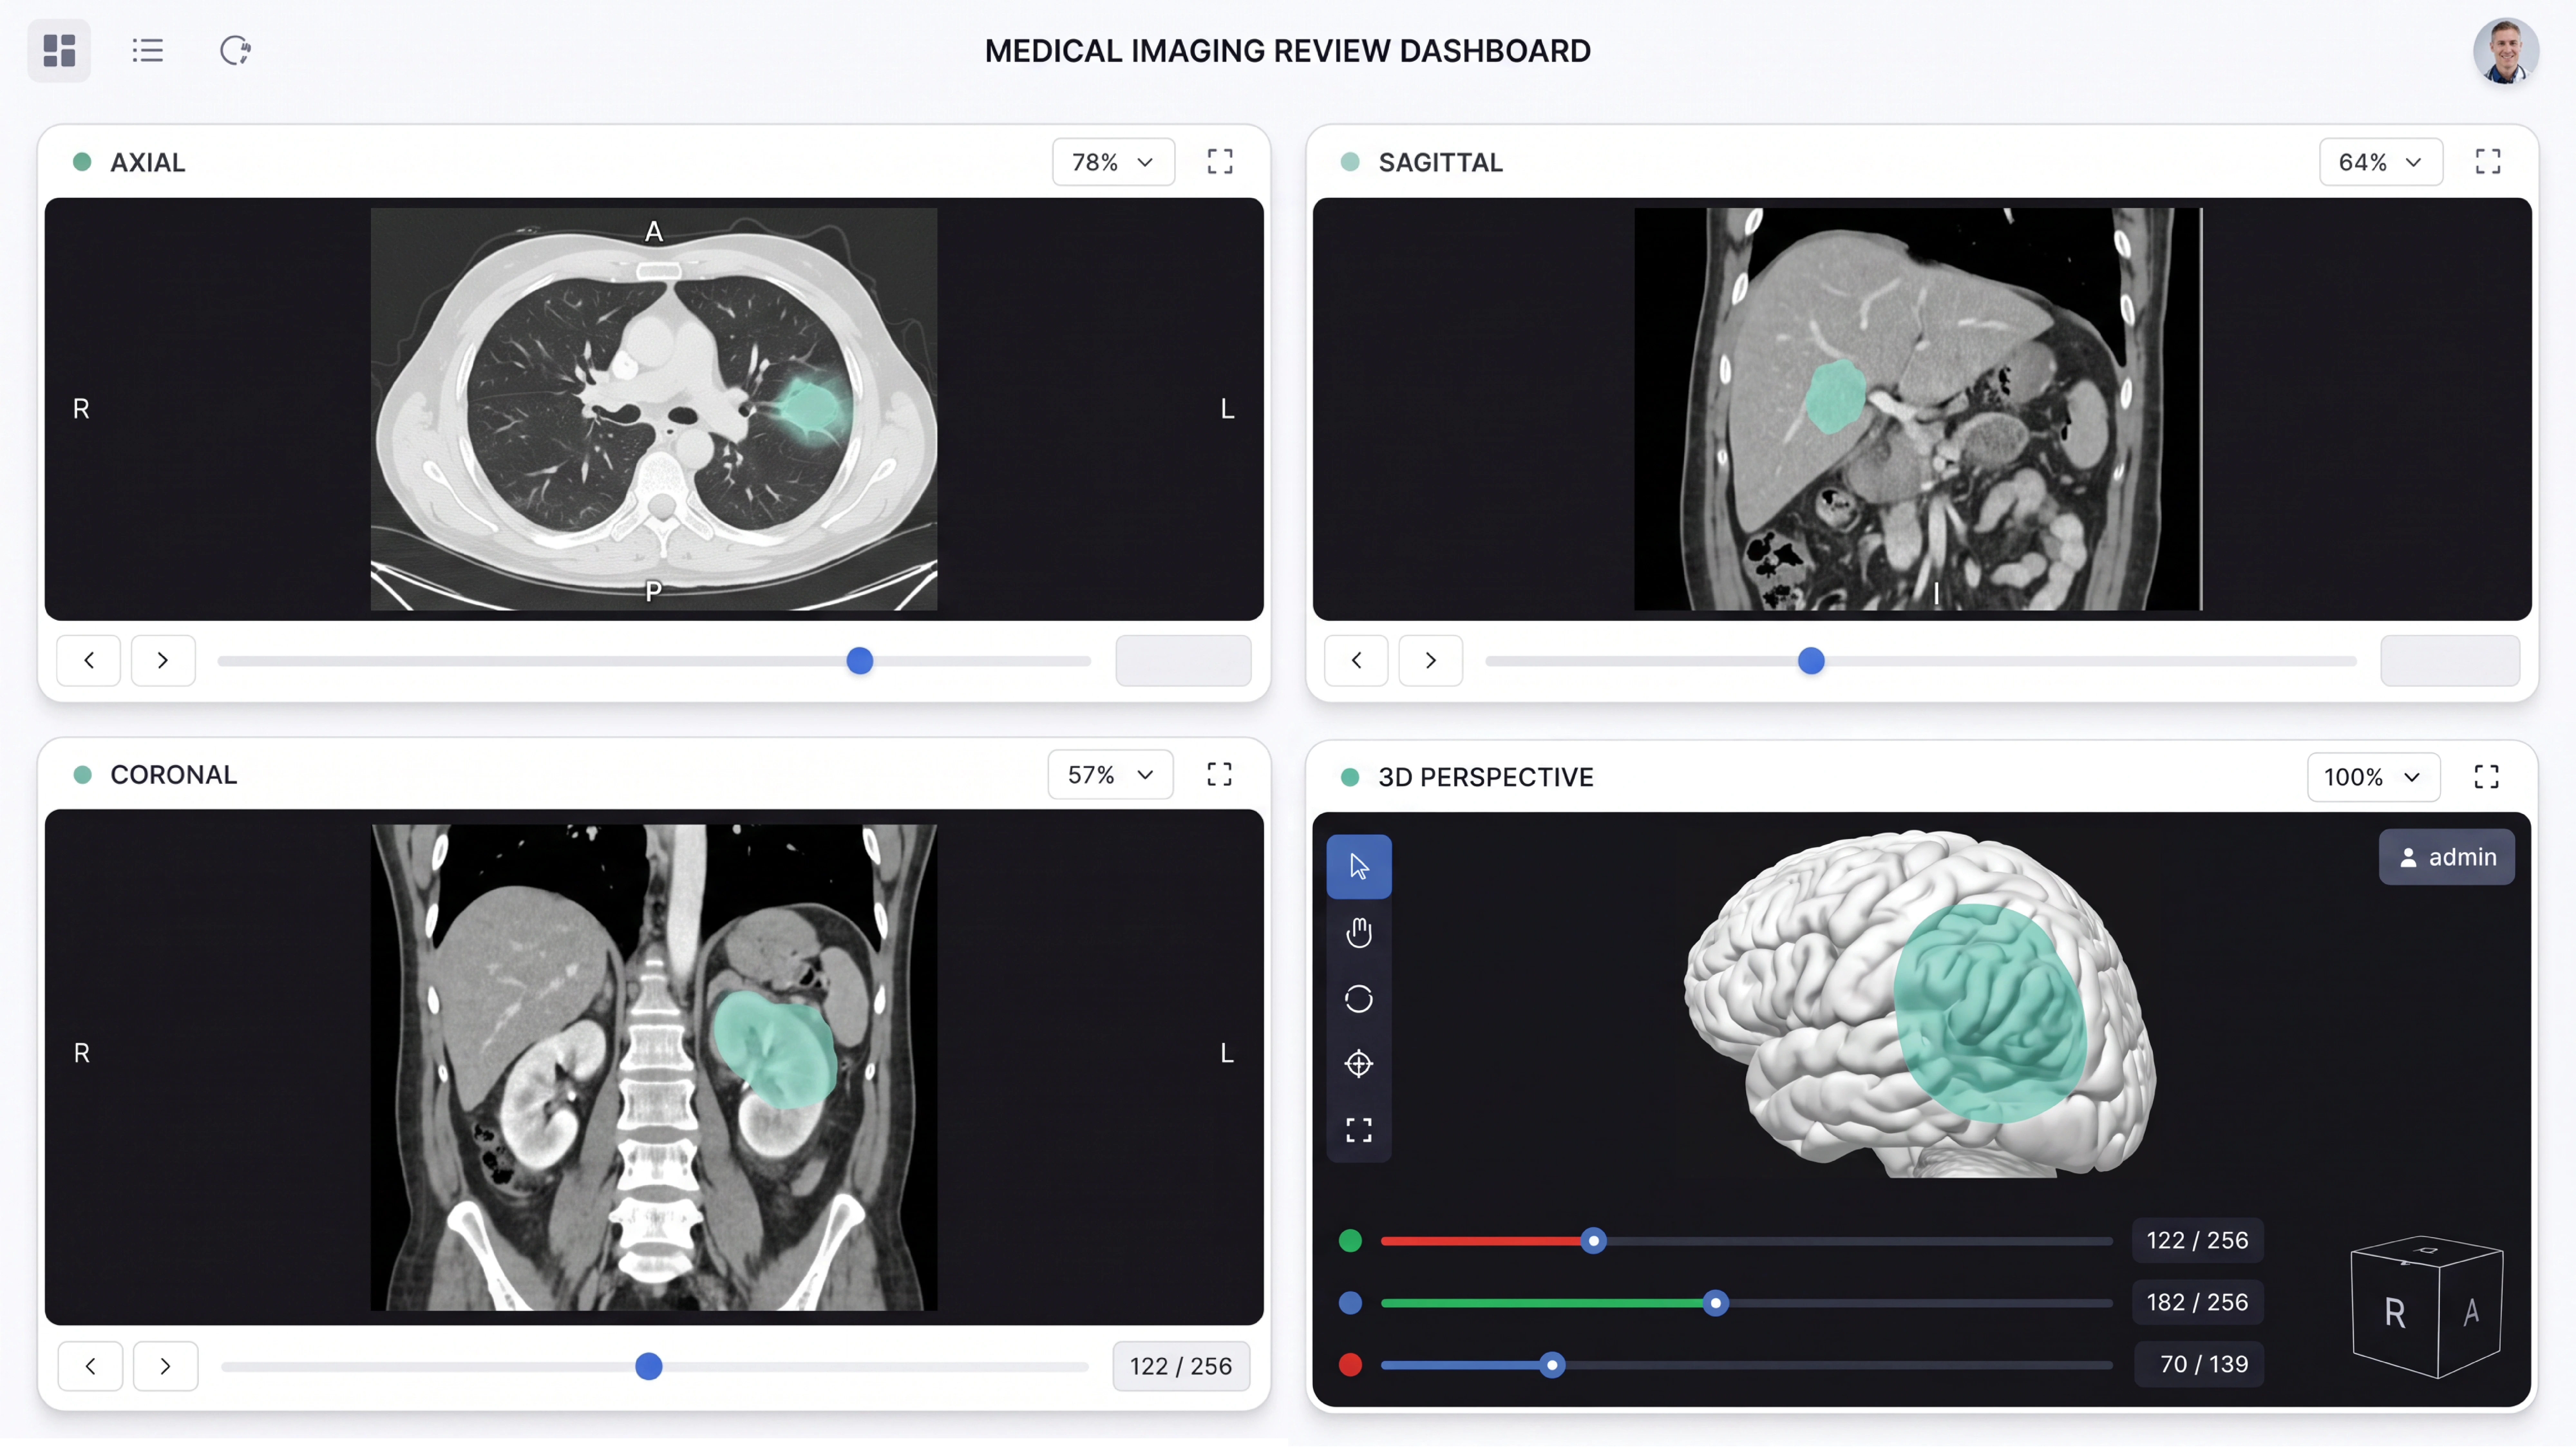2576x1449 pixels.
Task: Click the 182 / 256 green slider handle
Action: (x=1716, y=1303)
